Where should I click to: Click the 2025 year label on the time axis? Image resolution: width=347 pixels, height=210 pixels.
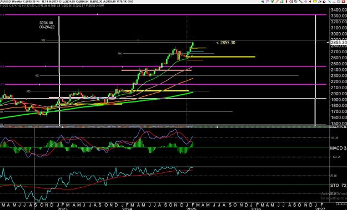point(192,208)
